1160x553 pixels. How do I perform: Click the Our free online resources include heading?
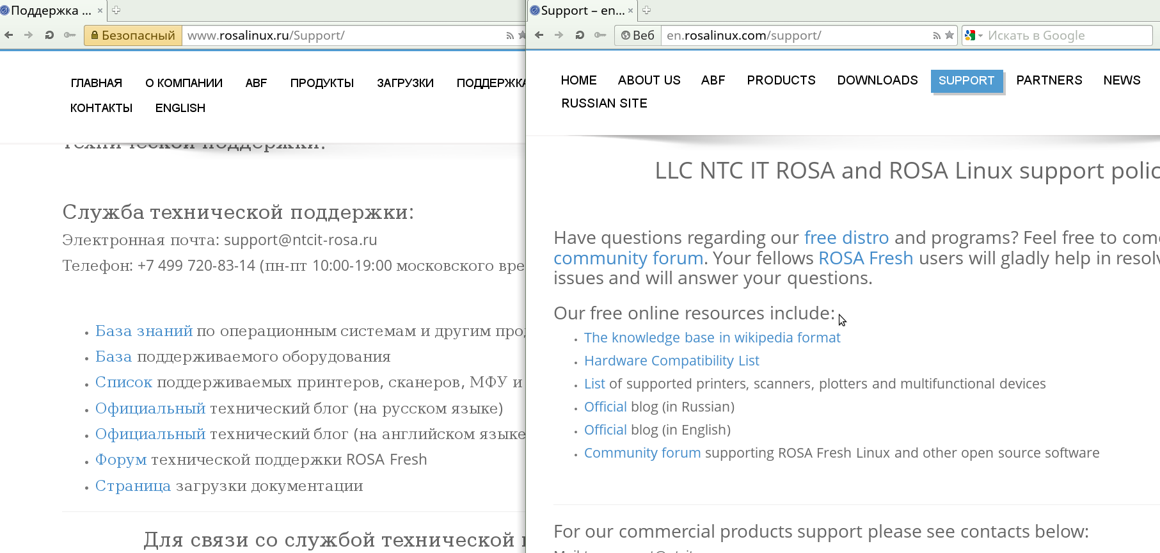[x=694, y=313]
